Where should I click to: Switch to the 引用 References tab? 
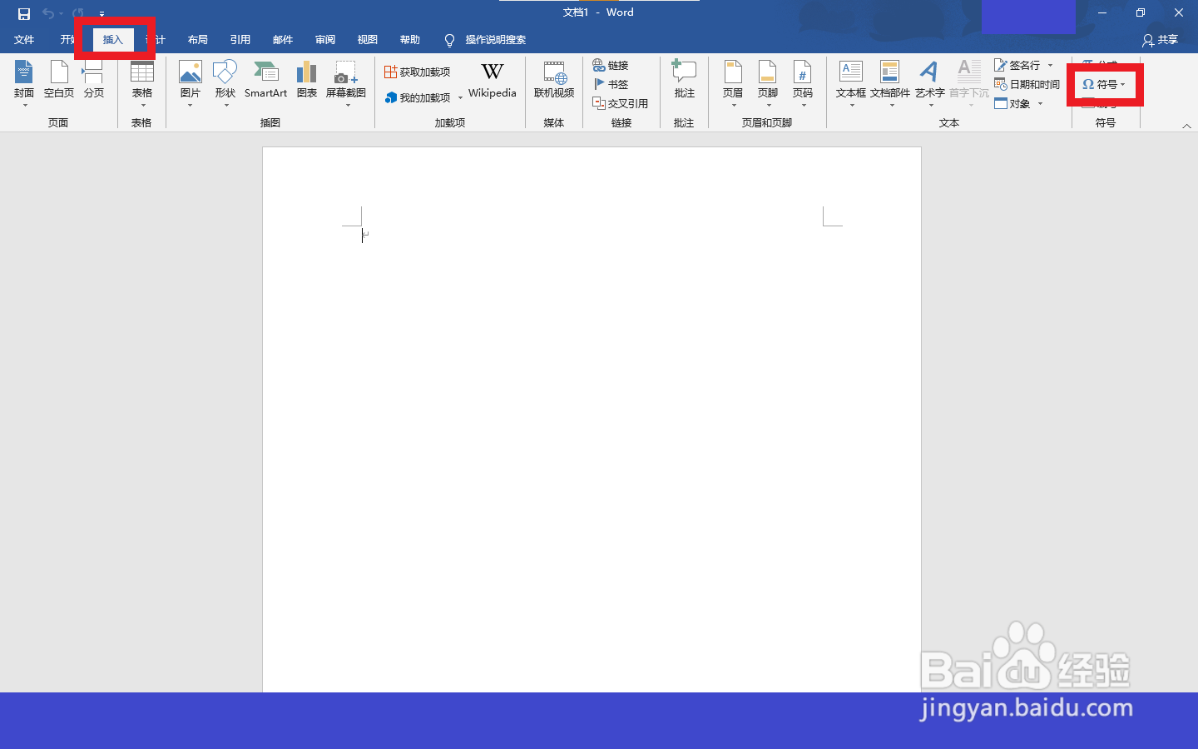pyautogui.click(x=240, y=40)
